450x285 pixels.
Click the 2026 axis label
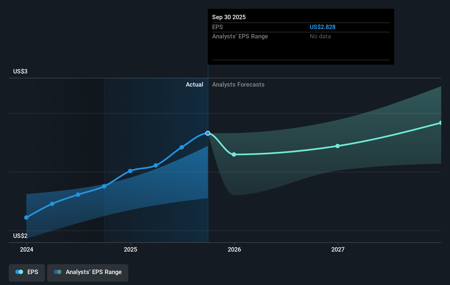tap(234, 249)
